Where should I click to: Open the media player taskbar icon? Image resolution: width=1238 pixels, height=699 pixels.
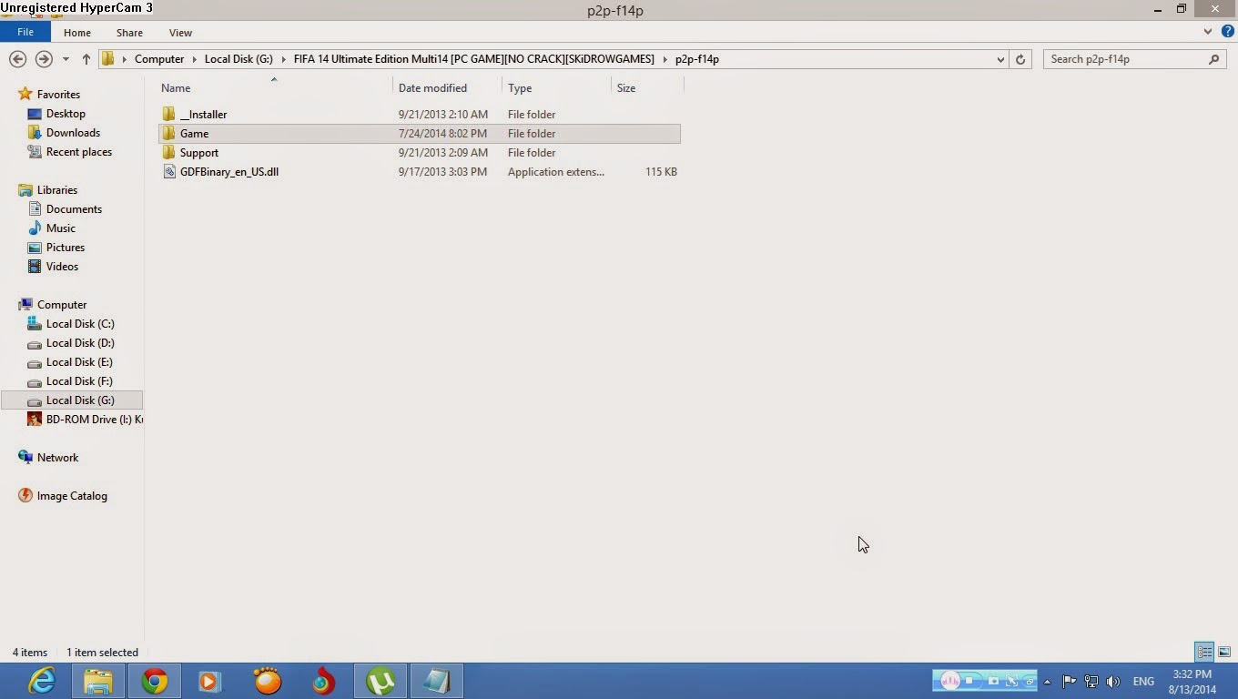[x=210, y=681]
